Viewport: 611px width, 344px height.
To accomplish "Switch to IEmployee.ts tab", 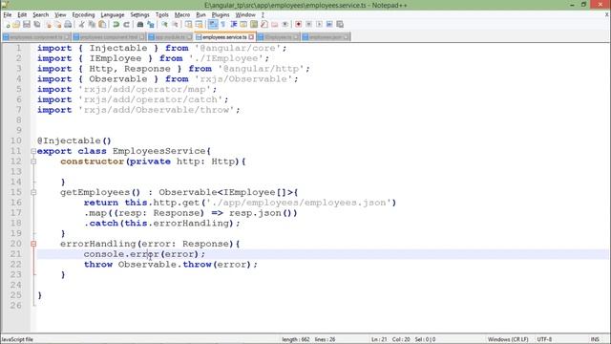I will (x=278, y=37).
